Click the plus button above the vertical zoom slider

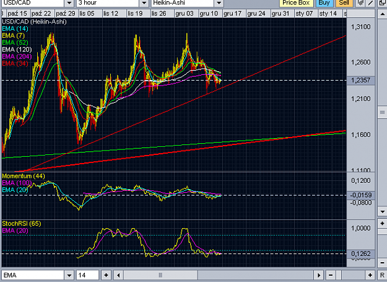click(382, 224)
